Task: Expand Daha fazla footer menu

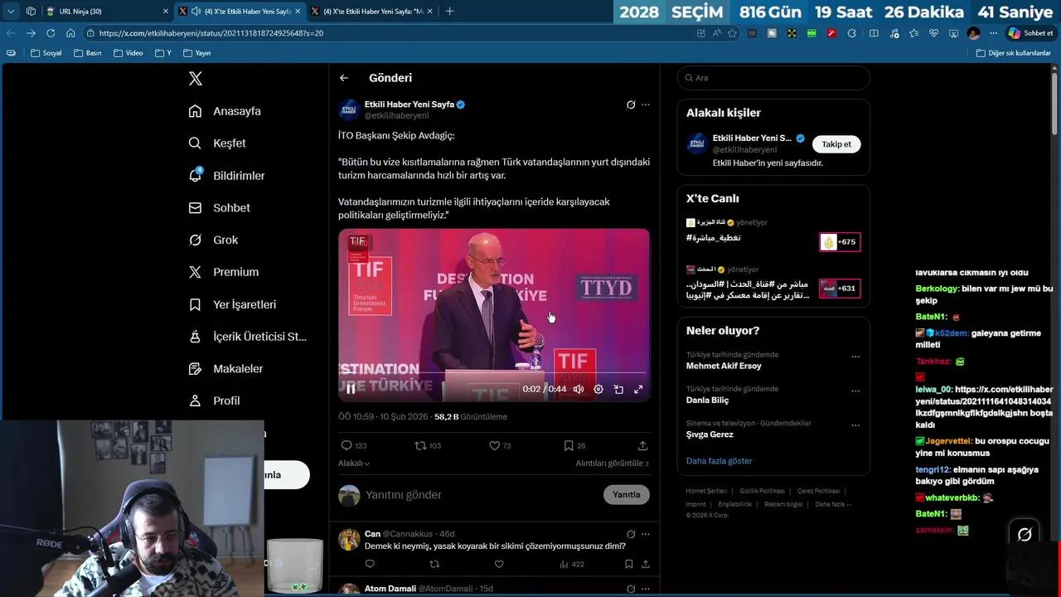Action: tap(832, 504)
